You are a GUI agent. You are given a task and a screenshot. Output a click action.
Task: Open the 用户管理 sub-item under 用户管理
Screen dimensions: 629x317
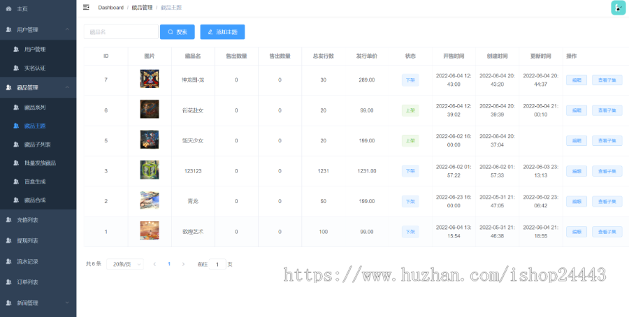[x=38, y=50]
